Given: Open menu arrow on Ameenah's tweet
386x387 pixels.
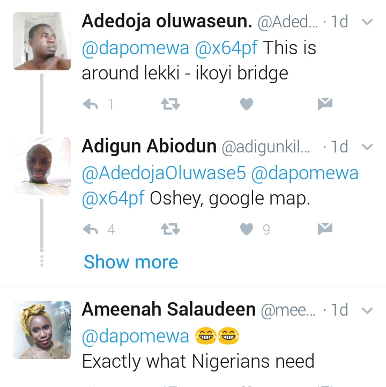Looking at the screenshot, I should (x=367, y=310).
